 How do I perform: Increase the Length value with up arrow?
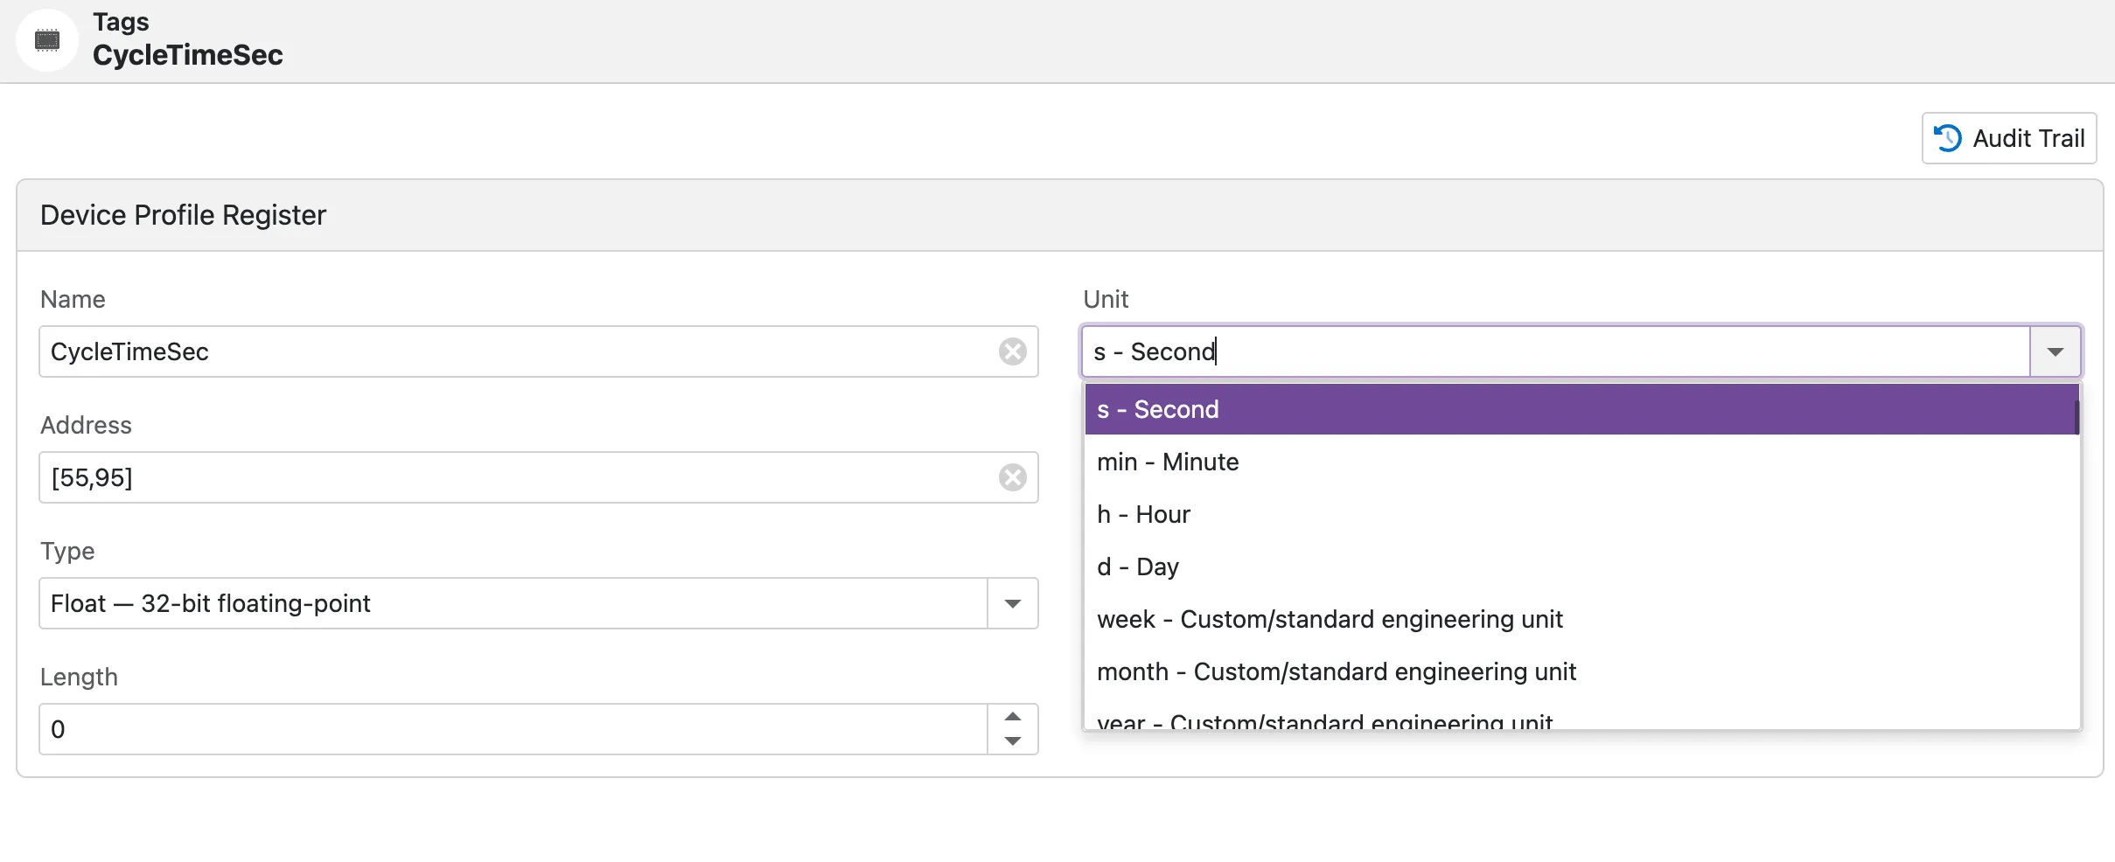pyautogui.click(x=1012, y=717)
